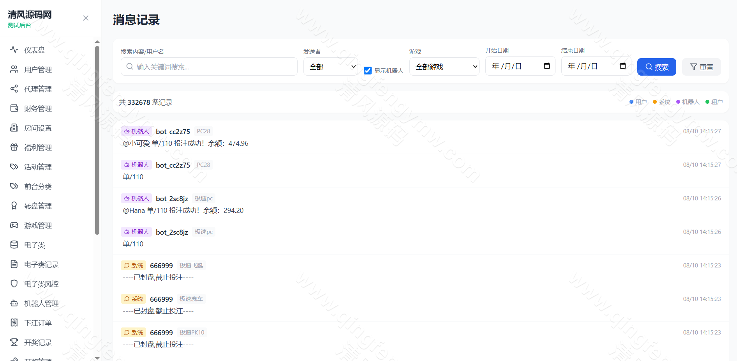This screenshot has height=361, width=737.
Task: Click the 极速赛车 game tag
Action: (191, 299)
